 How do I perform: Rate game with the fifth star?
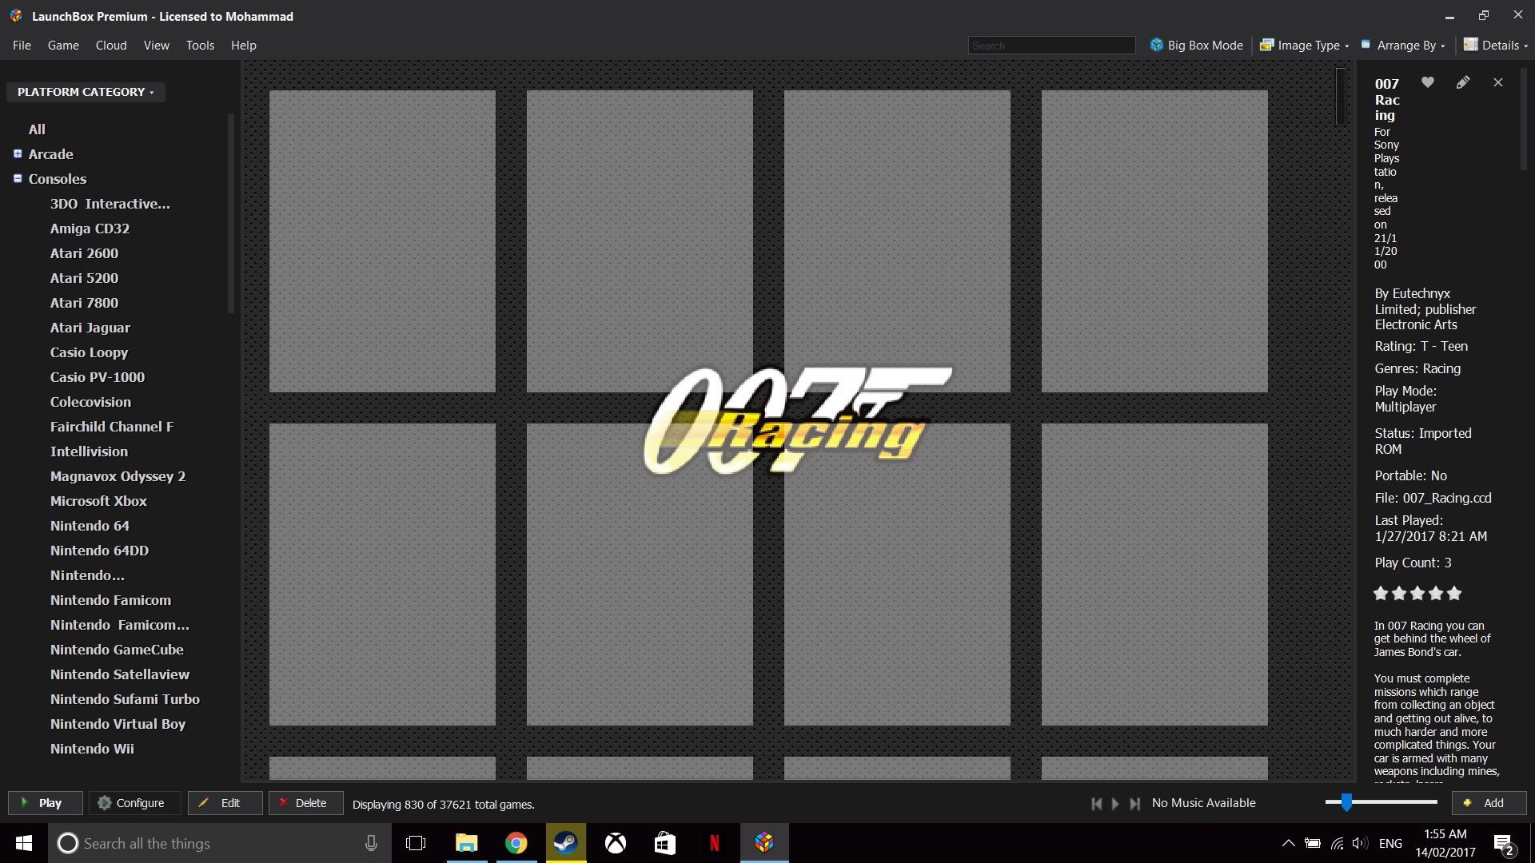1454,593
